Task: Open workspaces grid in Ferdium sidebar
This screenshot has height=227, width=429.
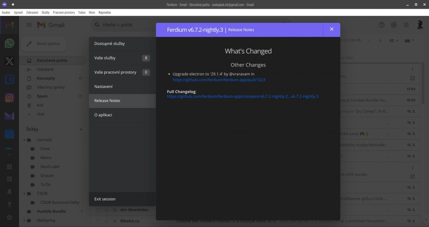Action: click(9, 179)
